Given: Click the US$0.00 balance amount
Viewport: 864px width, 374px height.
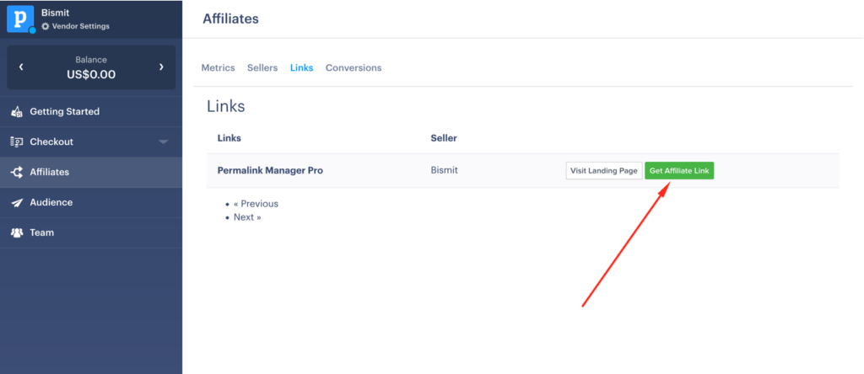Looking at the screenshot, I should click(91, 75).
